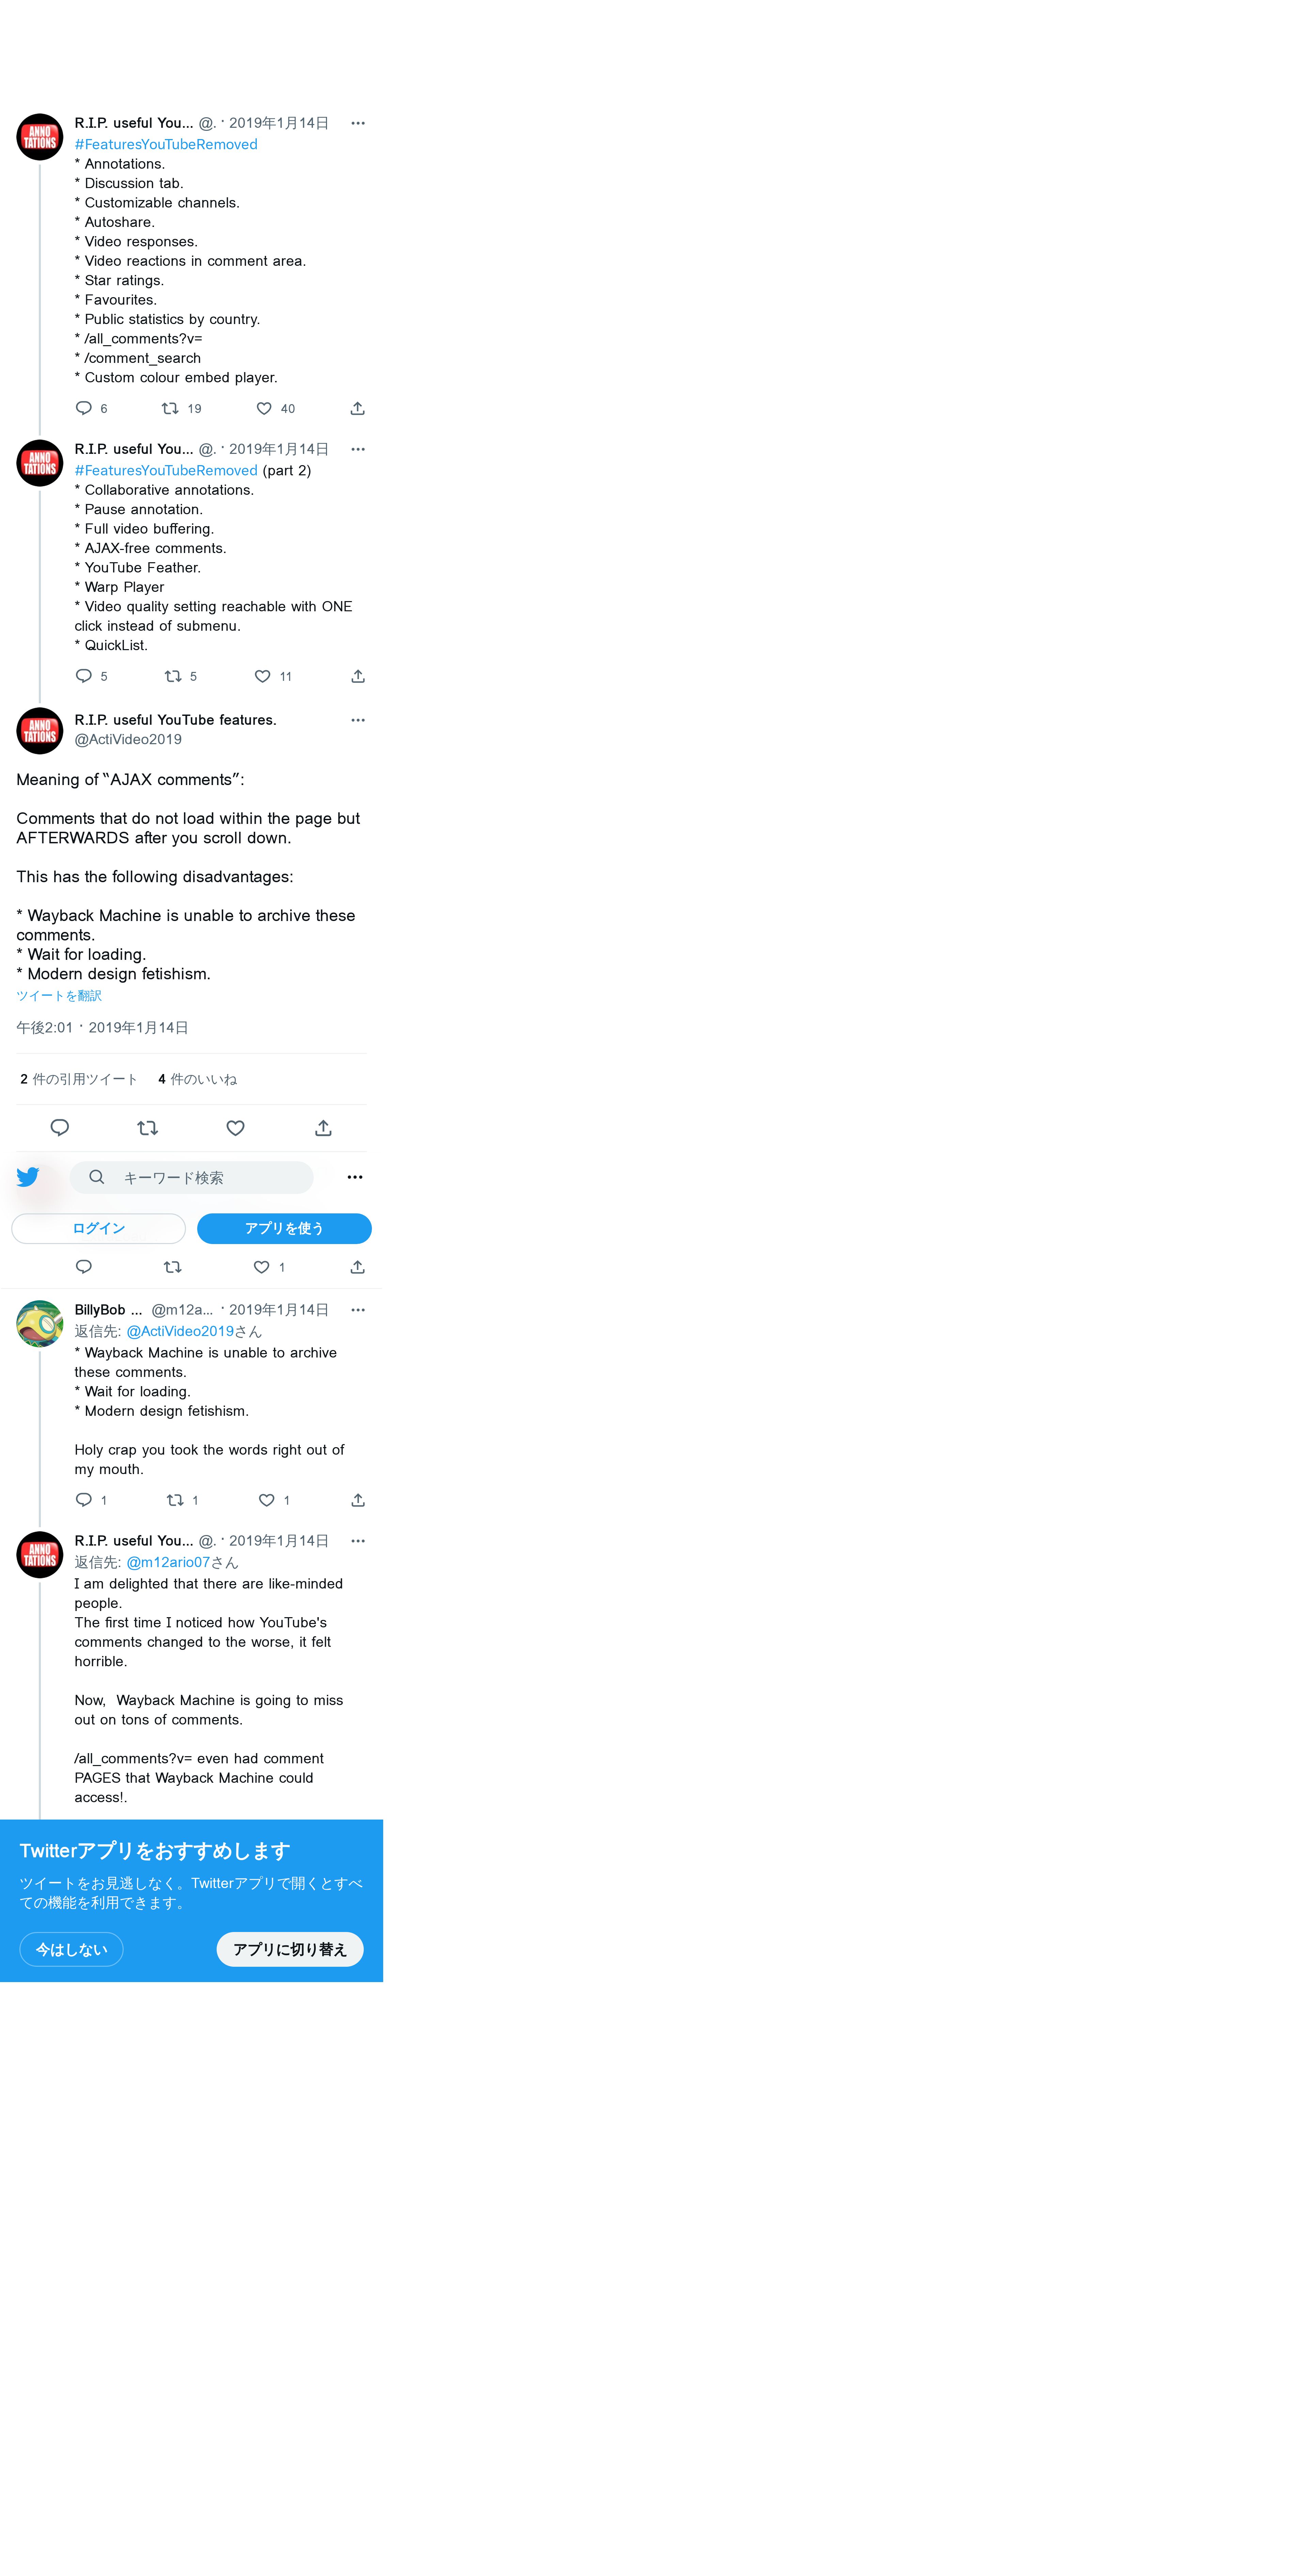Click the ログイン button
The width and height of the screenshot is (1312, 2576).
tap(98, 1228)
